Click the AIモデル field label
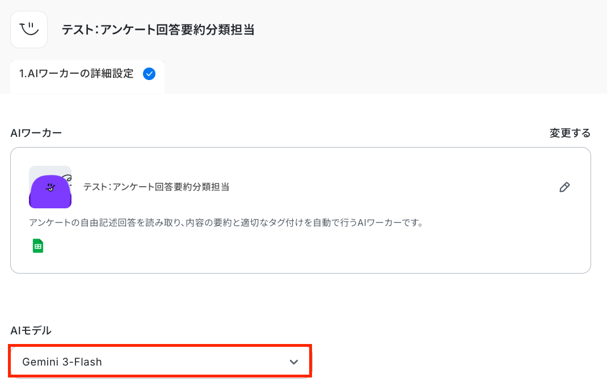This screenshot has width=607, height=386. 31,330
